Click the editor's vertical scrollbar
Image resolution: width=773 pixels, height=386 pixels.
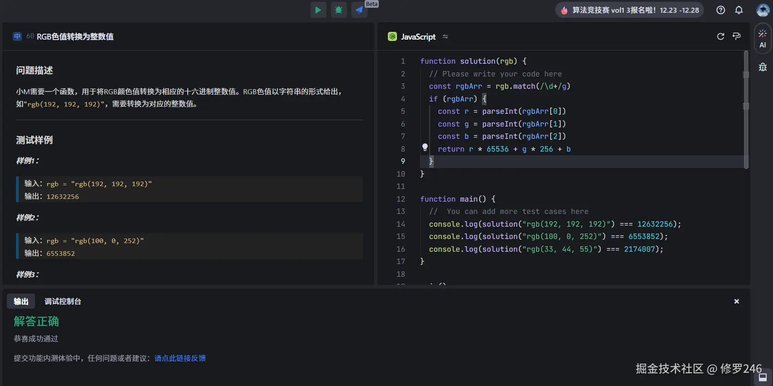tap(746, 109)
